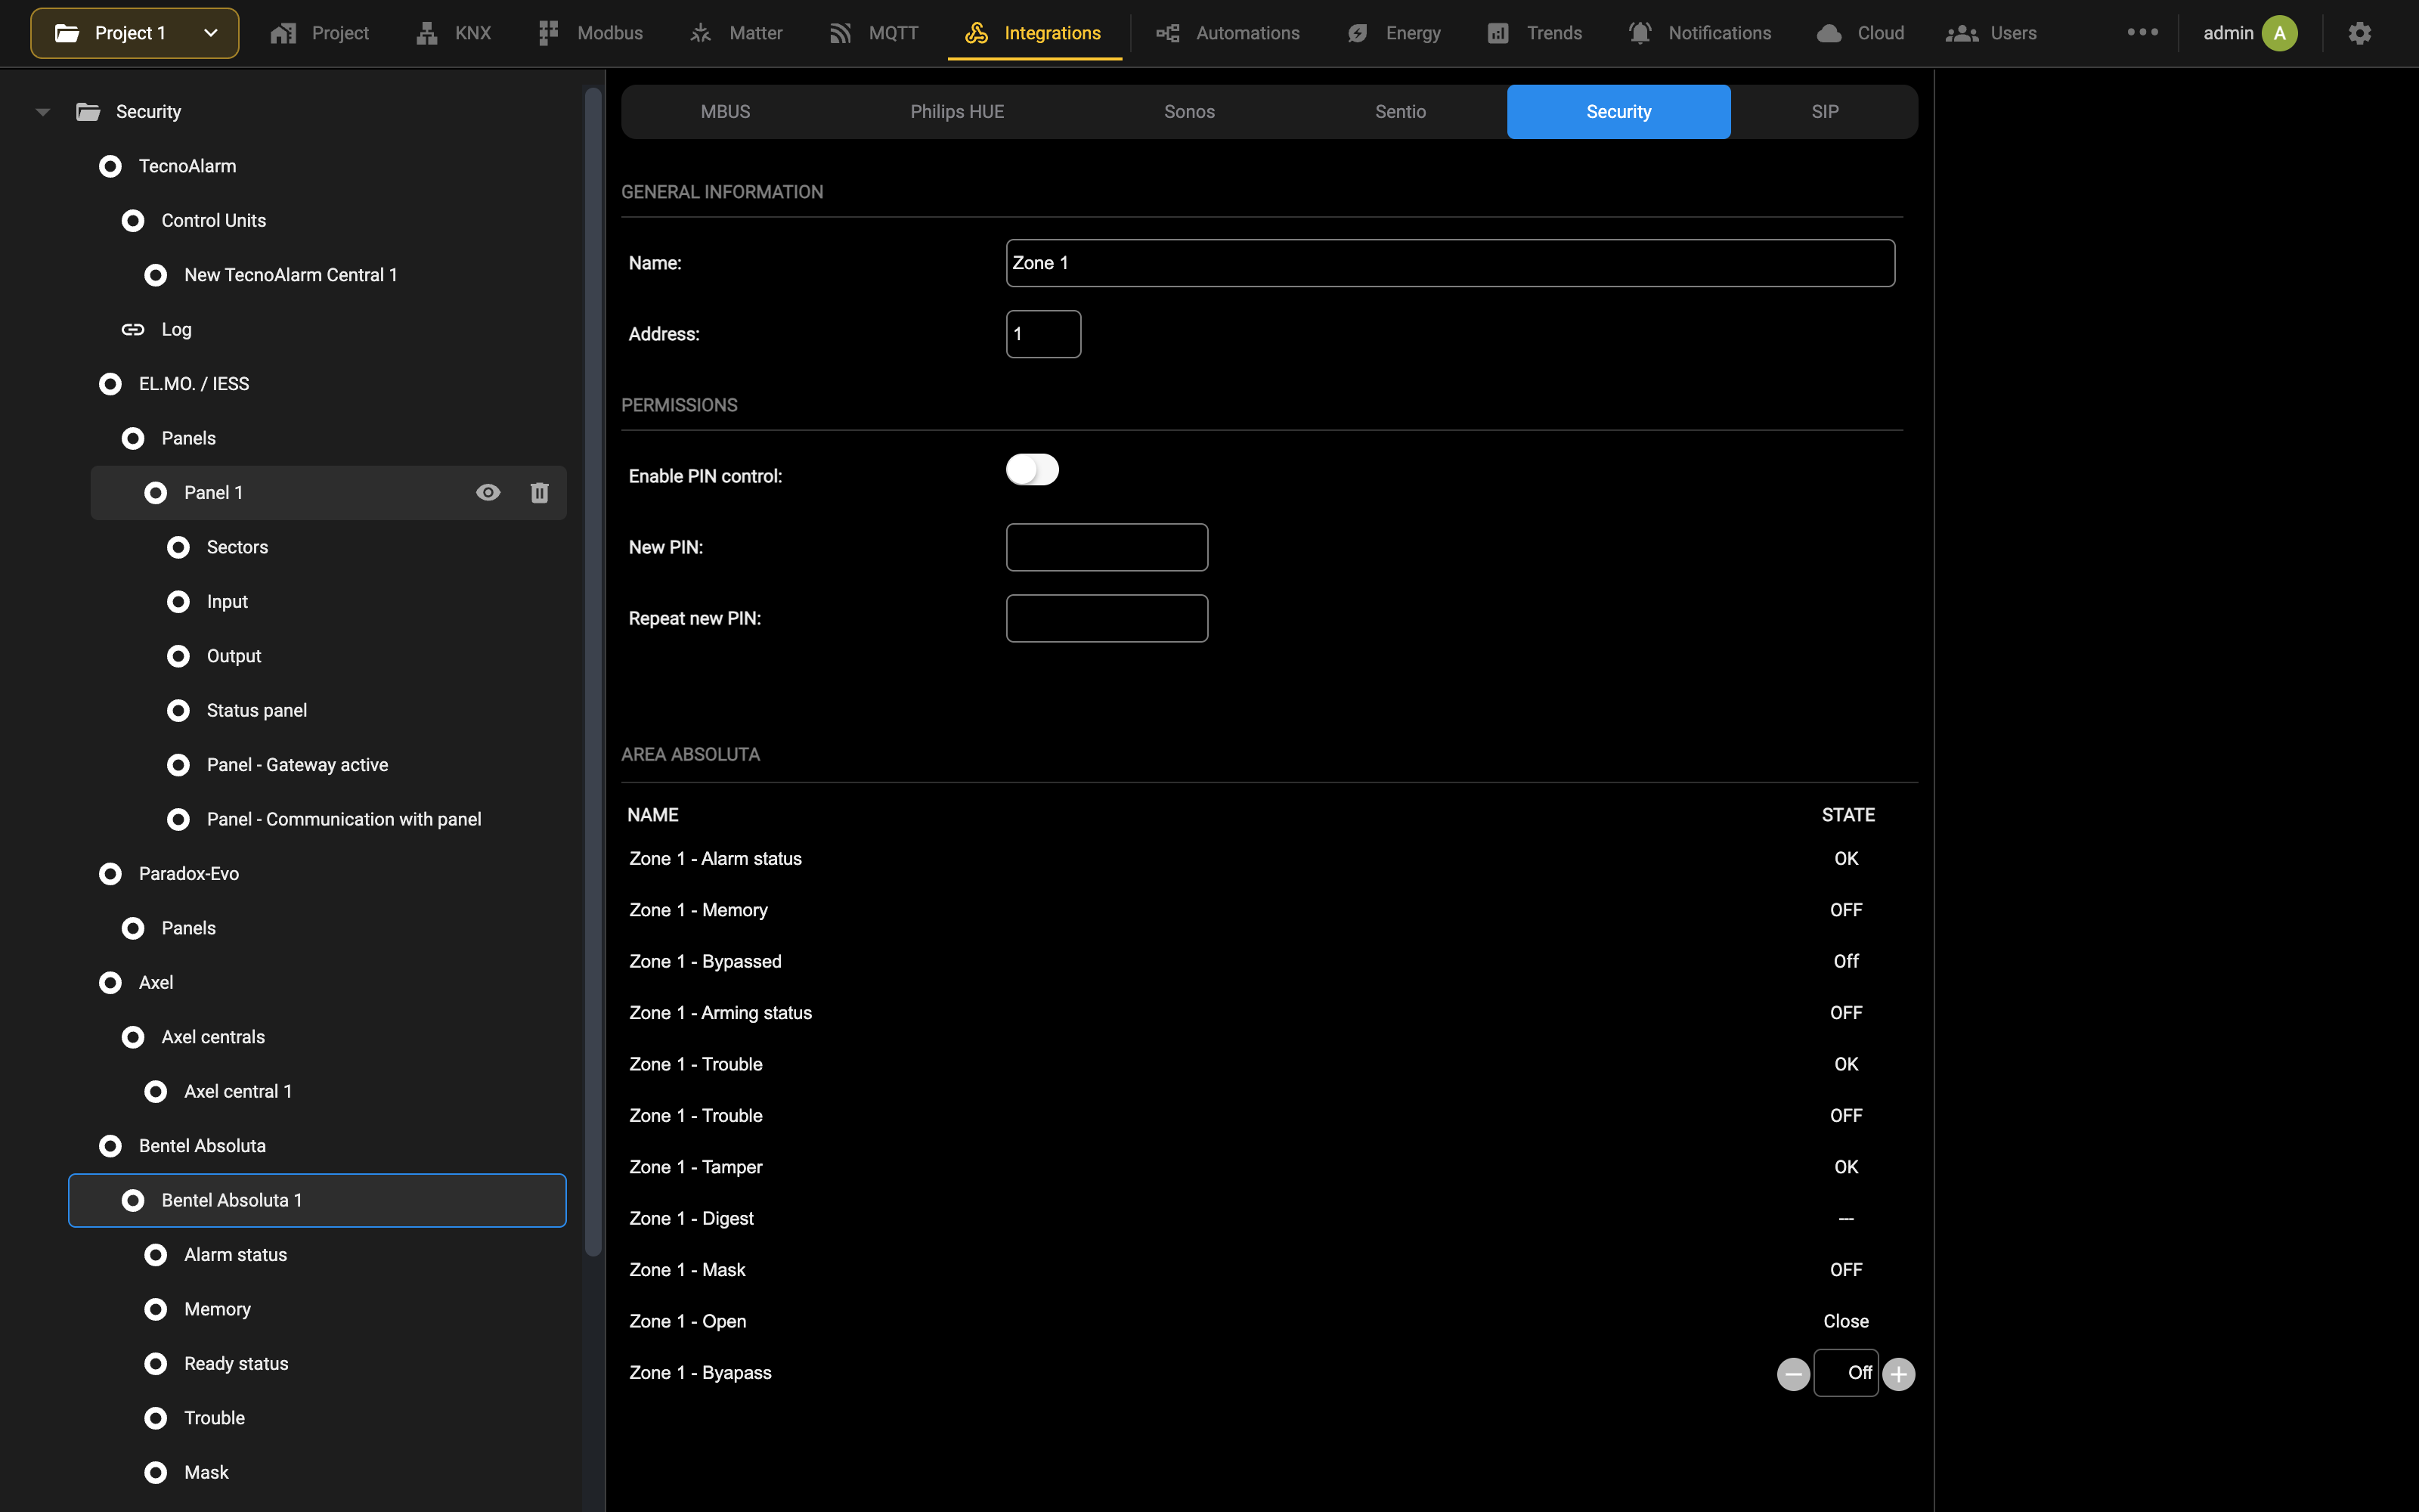Decrease Zone 1 Byapass value
The width and height of the screenshot is (2419, 1512).
pyautogui.click(x=1793, y=1374)
